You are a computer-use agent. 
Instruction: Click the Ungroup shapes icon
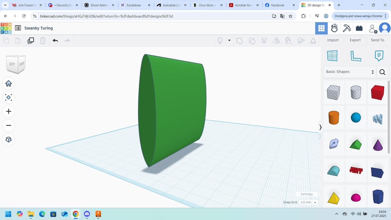tap(252, 41)
